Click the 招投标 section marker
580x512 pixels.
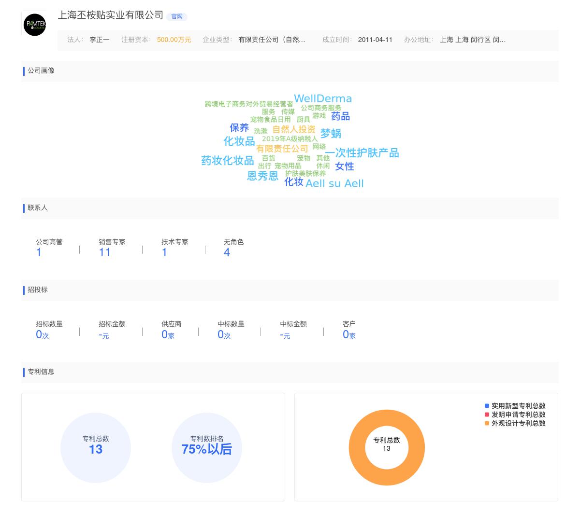pos(37,290)
